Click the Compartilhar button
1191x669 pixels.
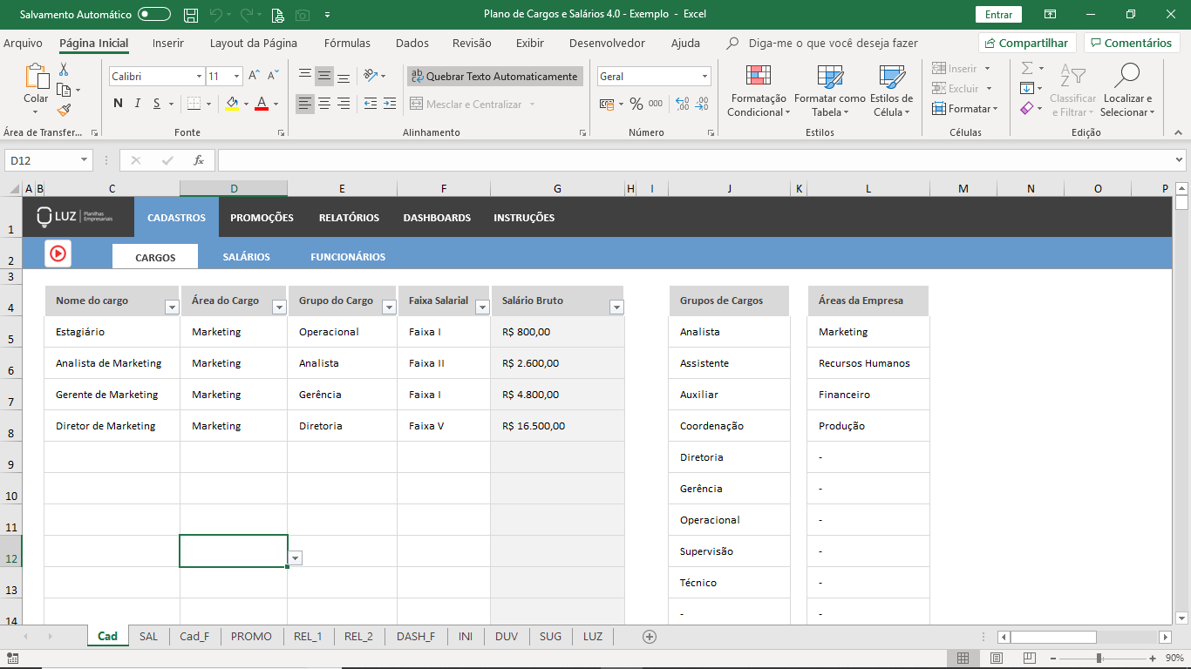click(1027, 43)
